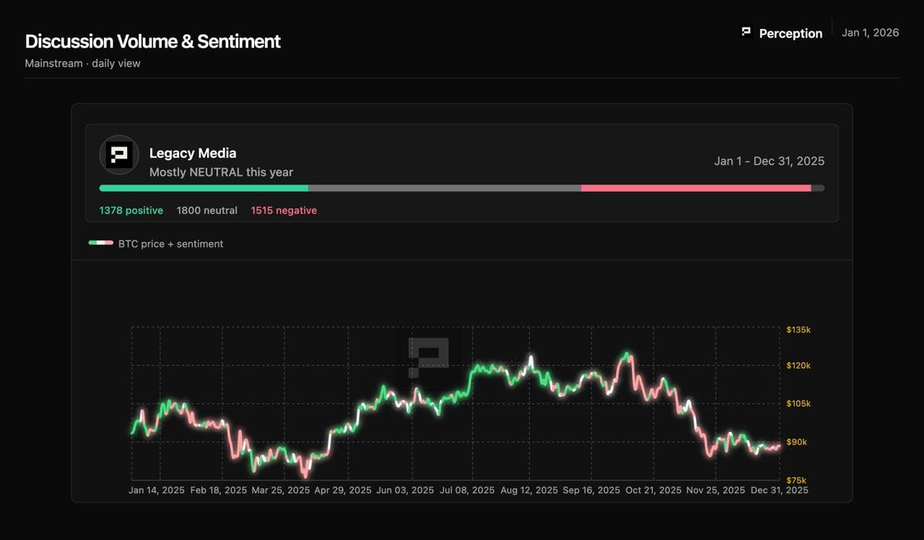Image resolution: width=924 pixels, height=540 pixels.
Task: Click the Legacy Media avatar icon
Action: (119, 155)
